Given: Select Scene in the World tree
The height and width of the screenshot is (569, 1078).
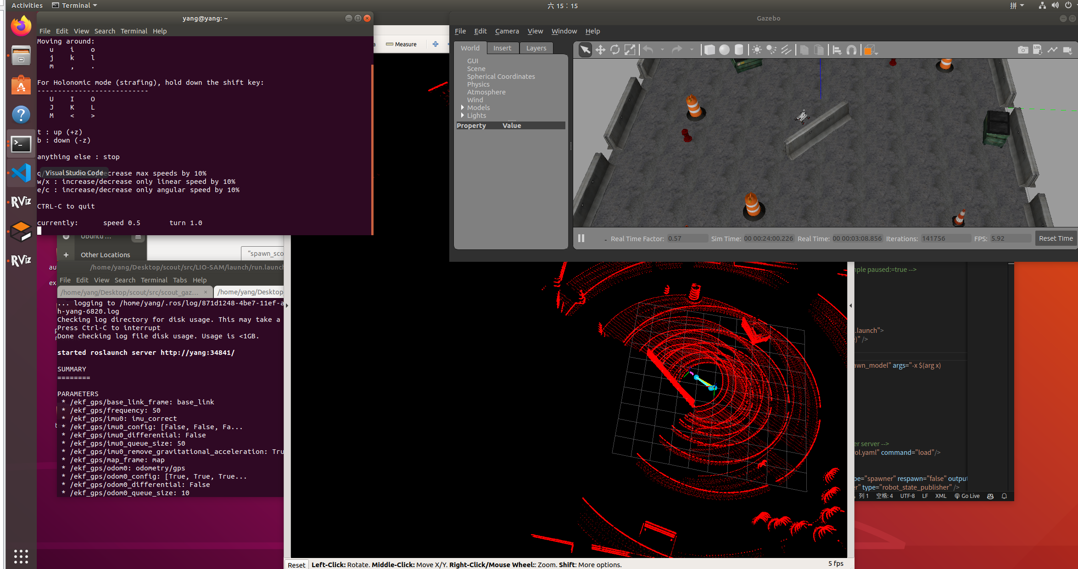Looking at the screenshot, I should tap(476, 69).
